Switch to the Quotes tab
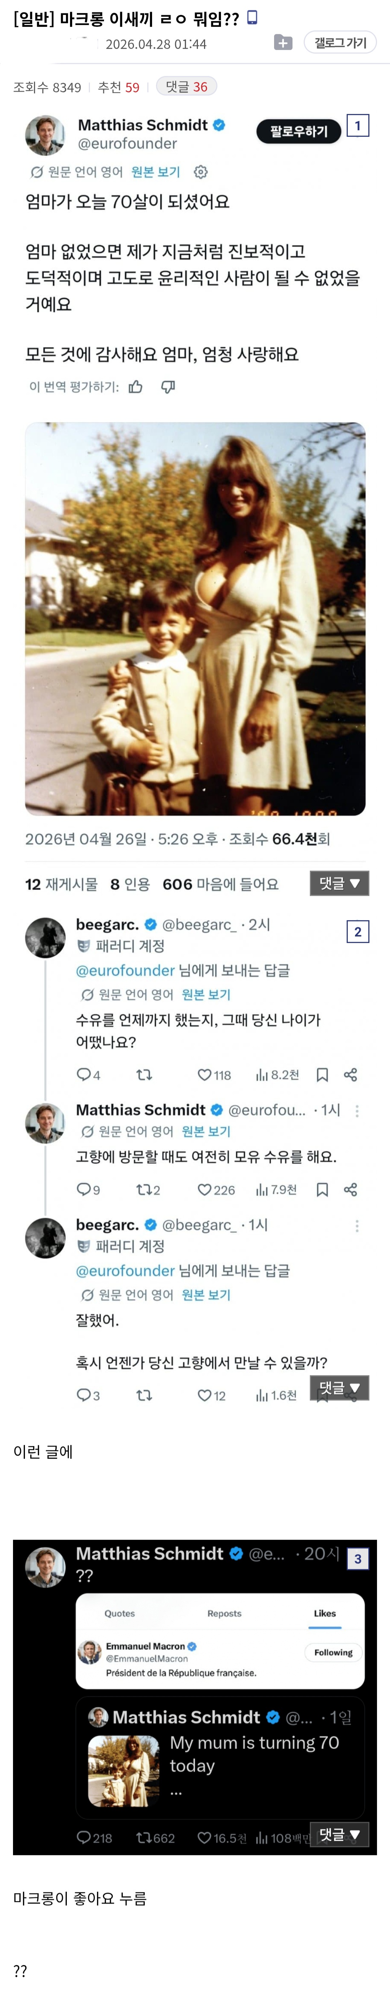The image size is (390, 1999). coord(120,1613)
